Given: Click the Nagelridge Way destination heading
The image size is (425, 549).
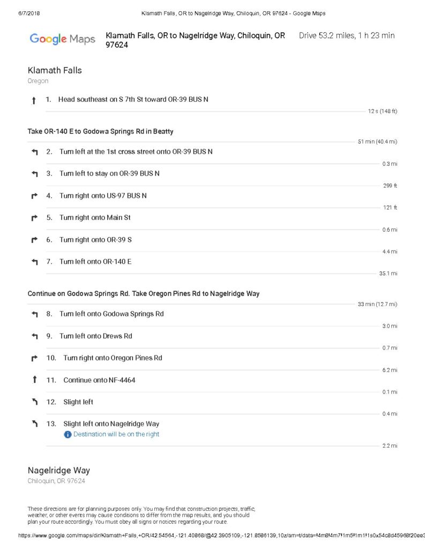Looking at the screenshot, I should tap(59, 471).
